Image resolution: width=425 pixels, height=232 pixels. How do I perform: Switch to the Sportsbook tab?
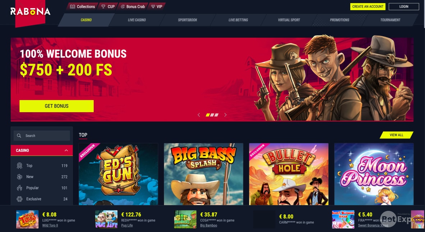click(x=188, y=20)
